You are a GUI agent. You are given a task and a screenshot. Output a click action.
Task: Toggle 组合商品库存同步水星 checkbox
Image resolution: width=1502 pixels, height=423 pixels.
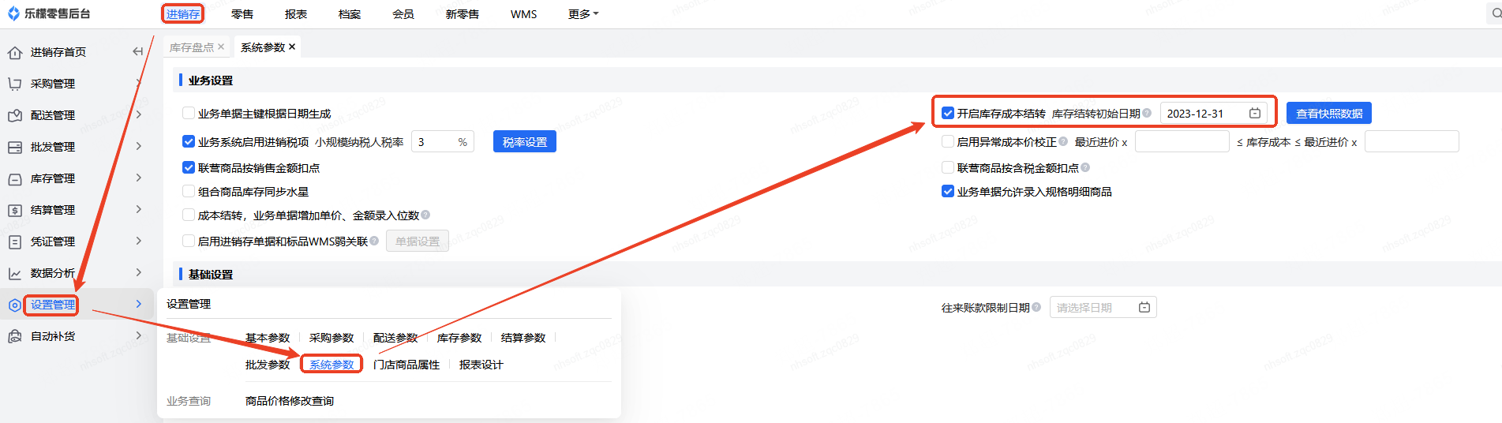[x=189, y=191]
